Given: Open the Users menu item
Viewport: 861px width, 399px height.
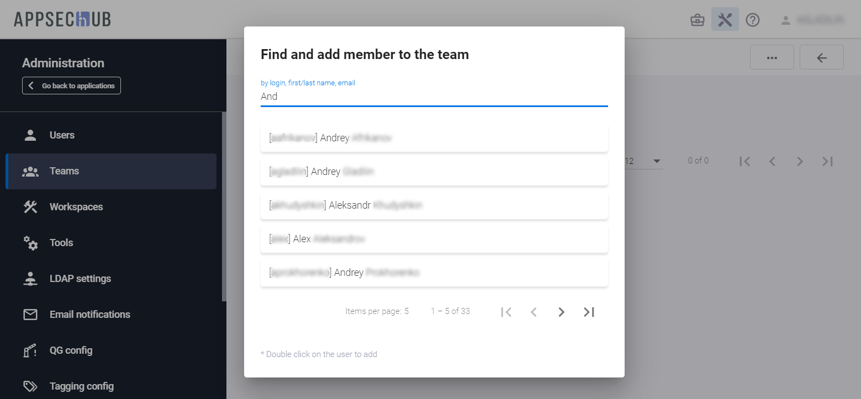Looking at the screenshot, I should [x=62, y=135].
